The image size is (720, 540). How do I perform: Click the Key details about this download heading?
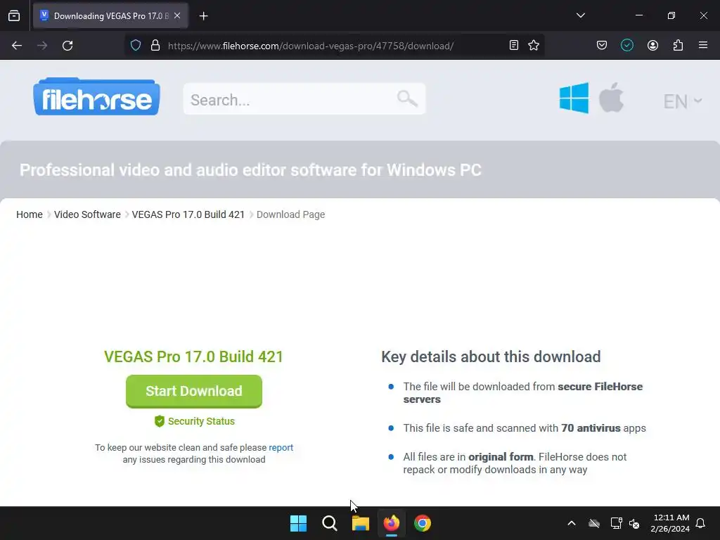(491, 356)
